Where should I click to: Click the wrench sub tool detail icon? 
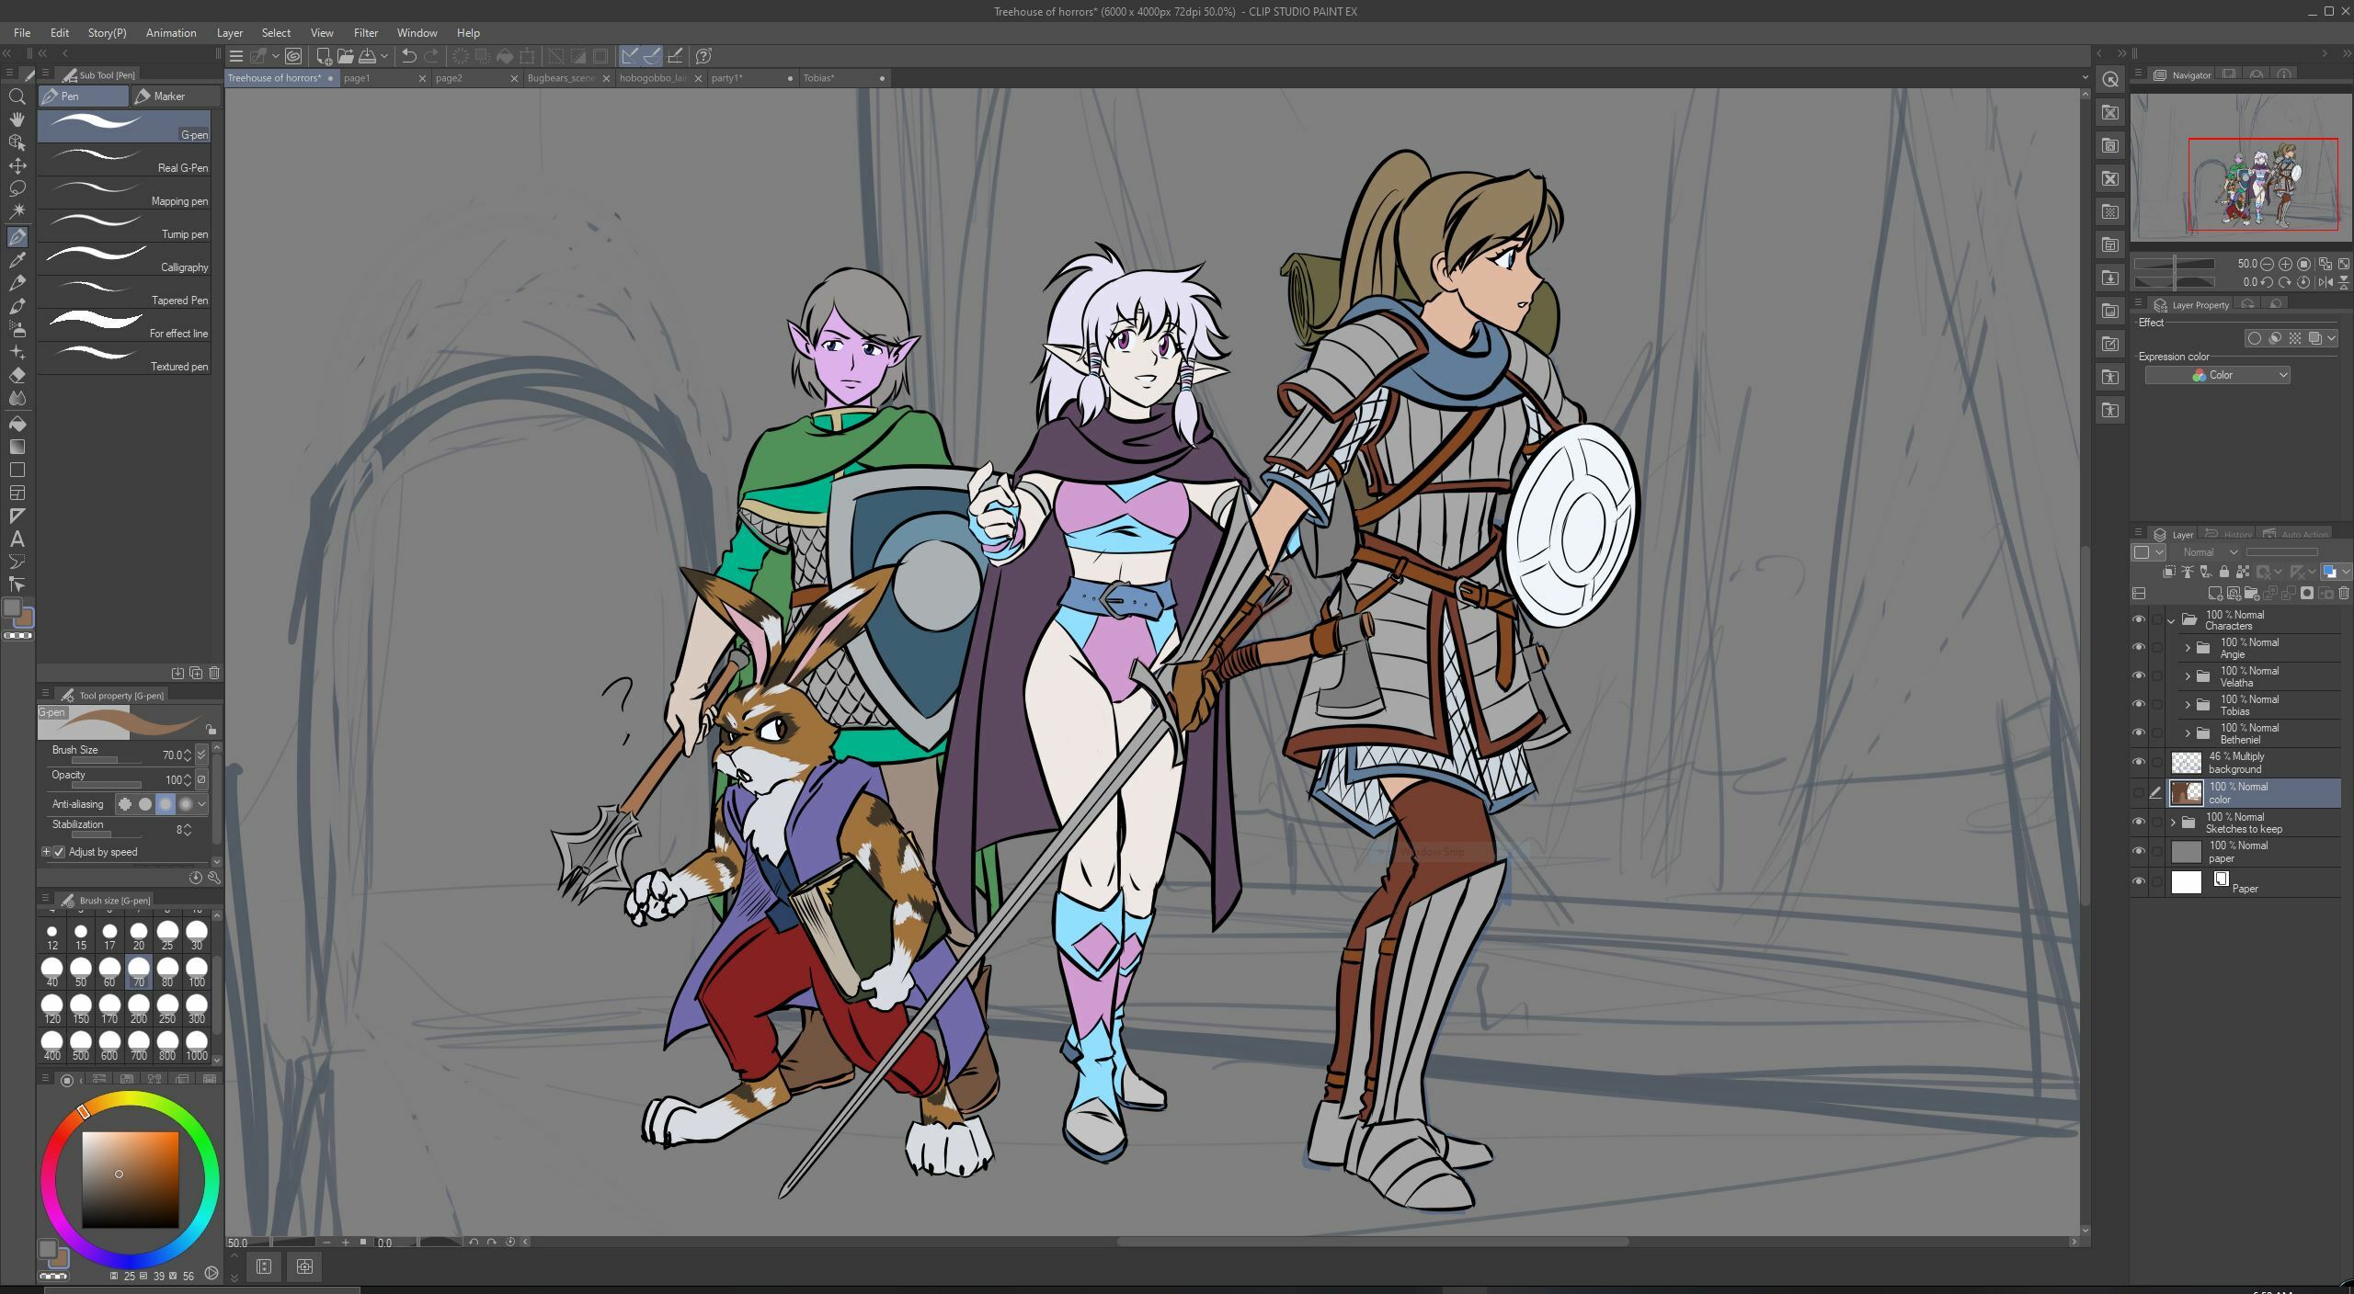coord(214,878)
